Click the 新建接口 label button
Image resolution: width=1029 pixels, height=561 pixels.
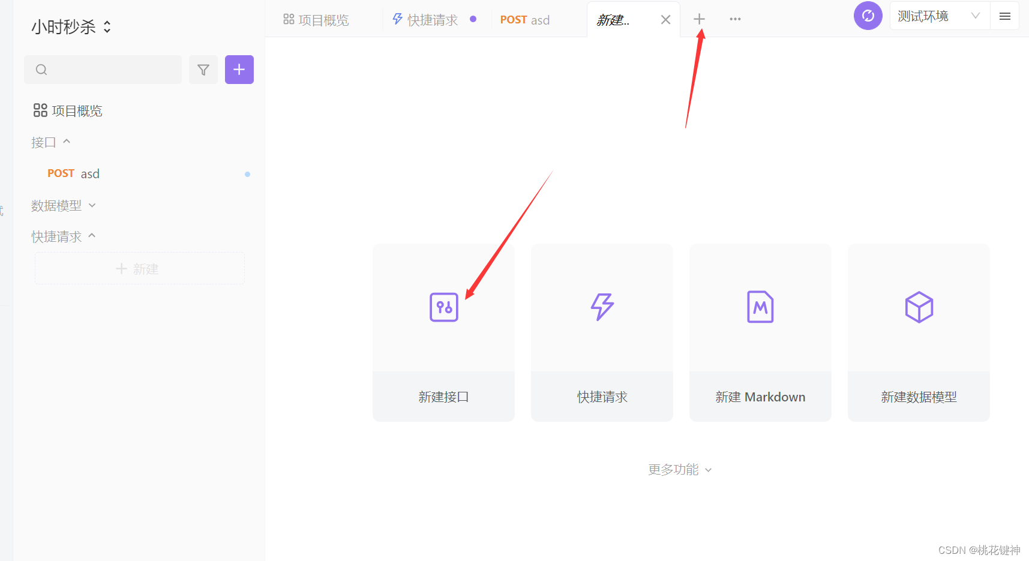pyautogui.click(x=443, y=397)
